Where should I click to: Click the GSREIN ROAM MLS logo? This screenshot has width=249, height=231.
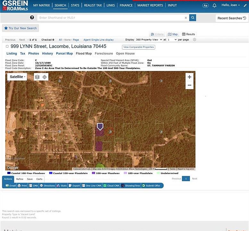[x=15, y=6]
